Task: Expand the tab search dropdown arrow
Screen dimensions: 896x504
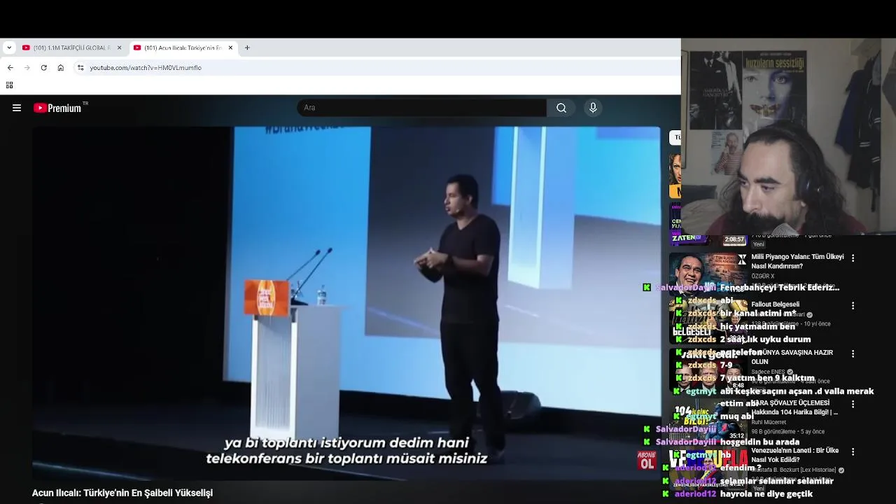Action: pos(8,48)
